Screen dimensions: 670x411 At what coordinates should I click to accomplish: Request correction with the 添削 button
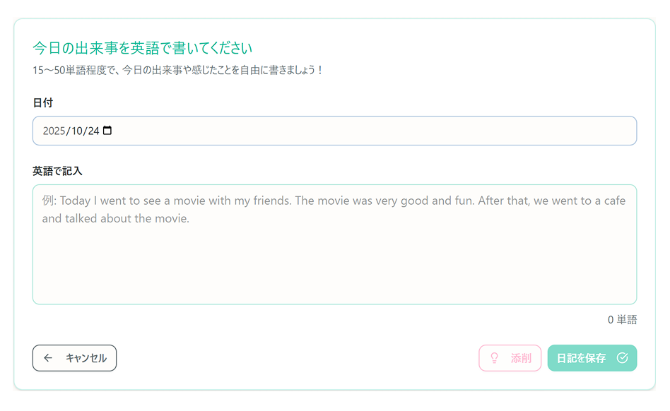[x=510, y=358]
